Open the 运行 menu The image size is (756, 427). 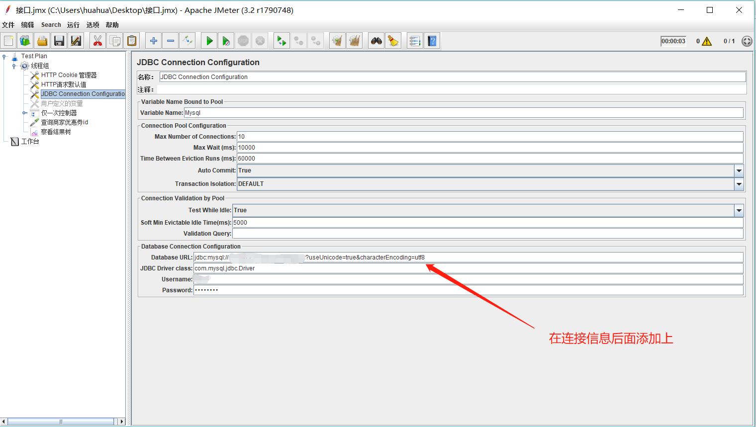pyautogui.click(x=73, y=25)
